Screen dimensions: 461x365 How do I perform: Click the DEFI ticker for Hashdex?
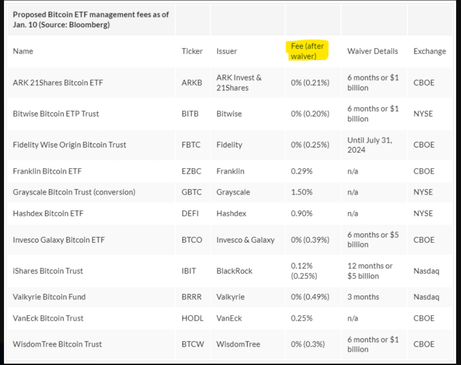coord(190,213)
